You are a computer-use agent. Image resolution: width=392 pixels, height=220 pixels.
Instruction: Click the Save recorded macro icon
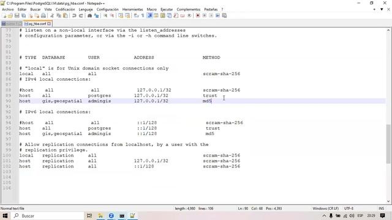click(x=225, y=16)
